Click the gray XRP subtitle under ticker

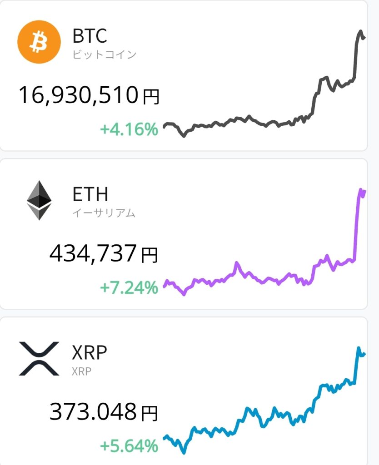(x=81, y=371)
